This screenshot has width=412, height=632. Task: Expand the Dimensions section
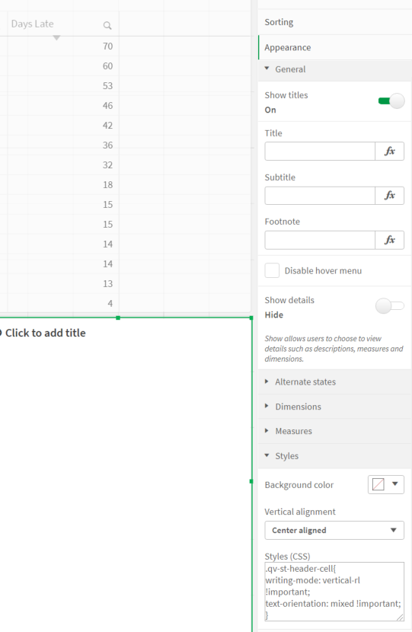coord(334,407)
